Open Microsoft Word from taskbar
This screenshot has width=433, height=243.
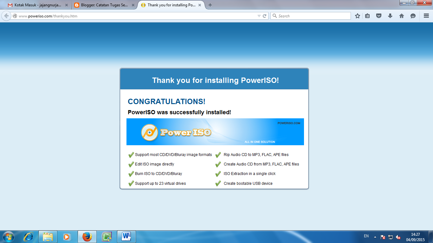coord(126,237)
